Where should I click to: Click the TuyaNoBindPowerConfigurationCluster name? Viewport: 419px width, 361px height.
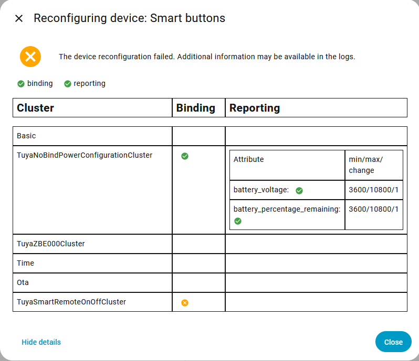85,155
